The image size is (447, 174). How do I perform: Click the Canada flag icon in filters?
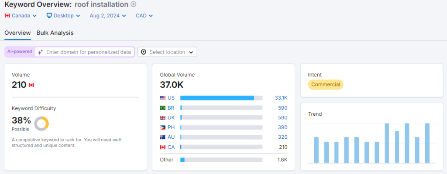[7, 16]
